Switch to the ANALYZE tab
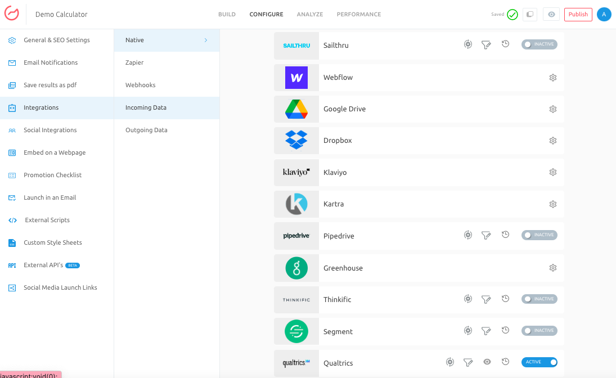616x378 pixels. click(310, 14)
